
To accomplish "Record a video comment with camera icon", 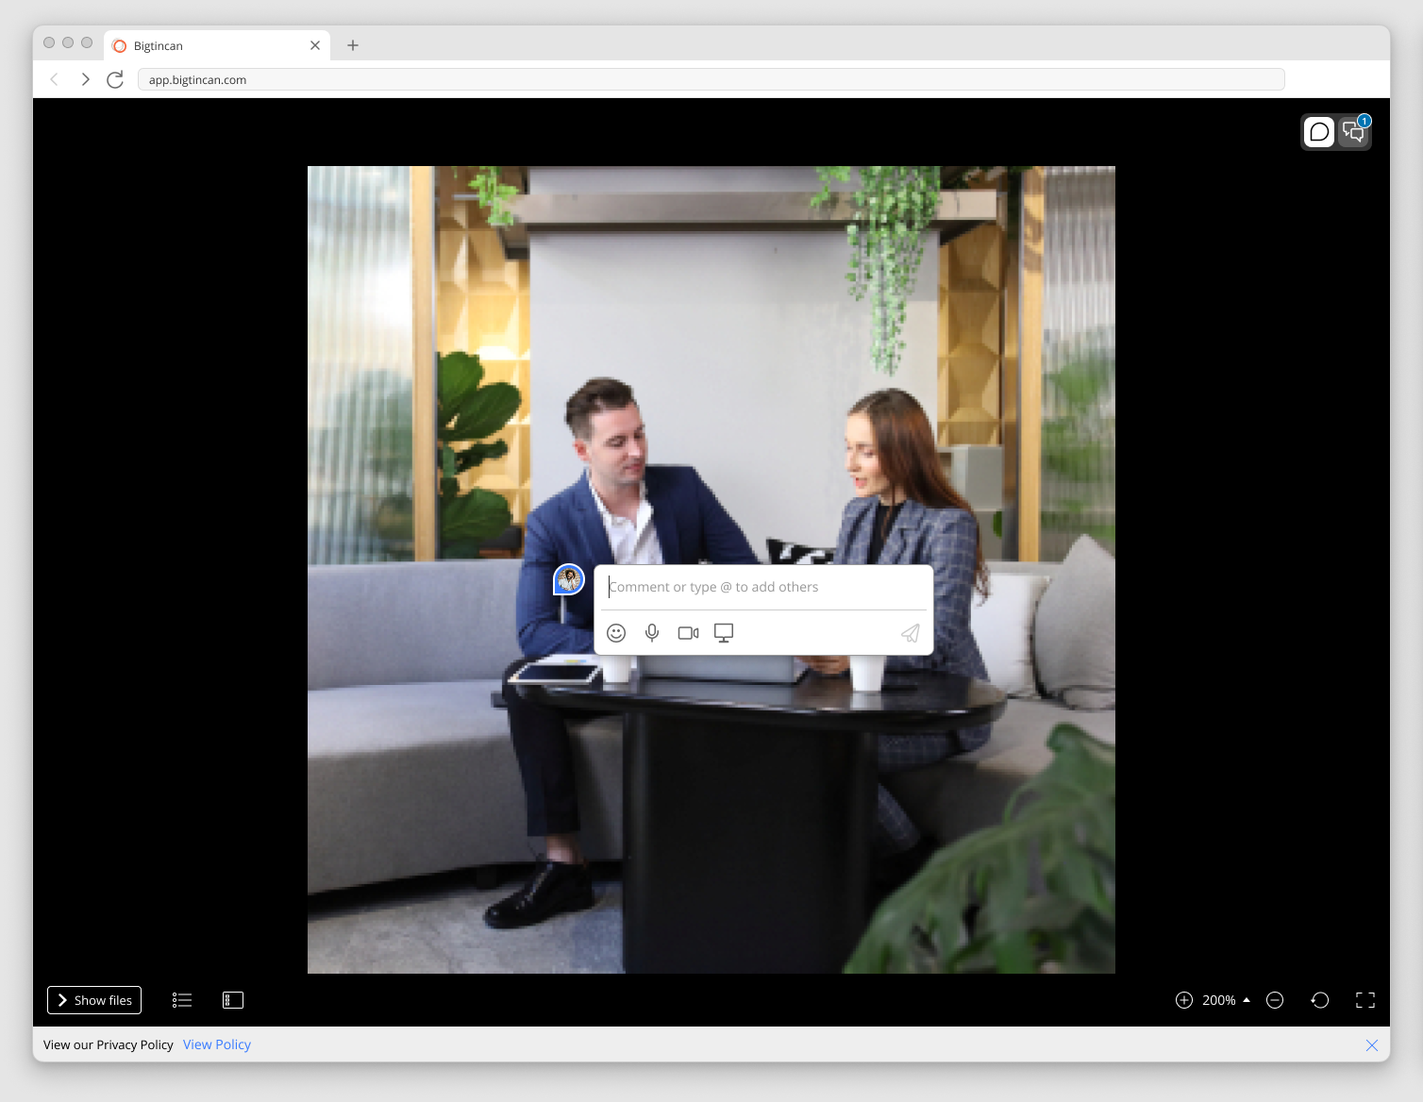I will coord(689,633).
